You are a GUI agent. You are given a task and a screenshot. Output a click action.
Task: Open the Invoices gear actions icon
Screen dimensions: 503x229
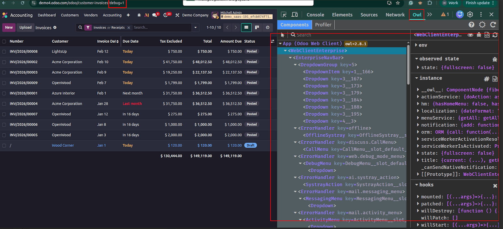pos(55,28)
